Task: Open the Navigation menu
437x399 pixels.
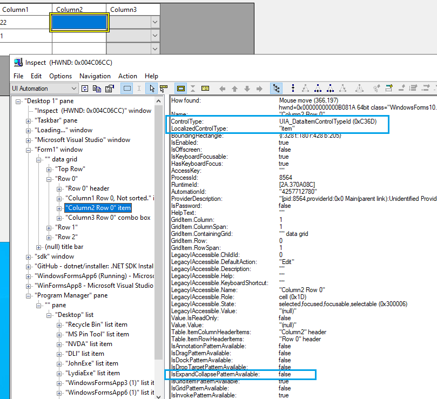Action: coord(95,76)
